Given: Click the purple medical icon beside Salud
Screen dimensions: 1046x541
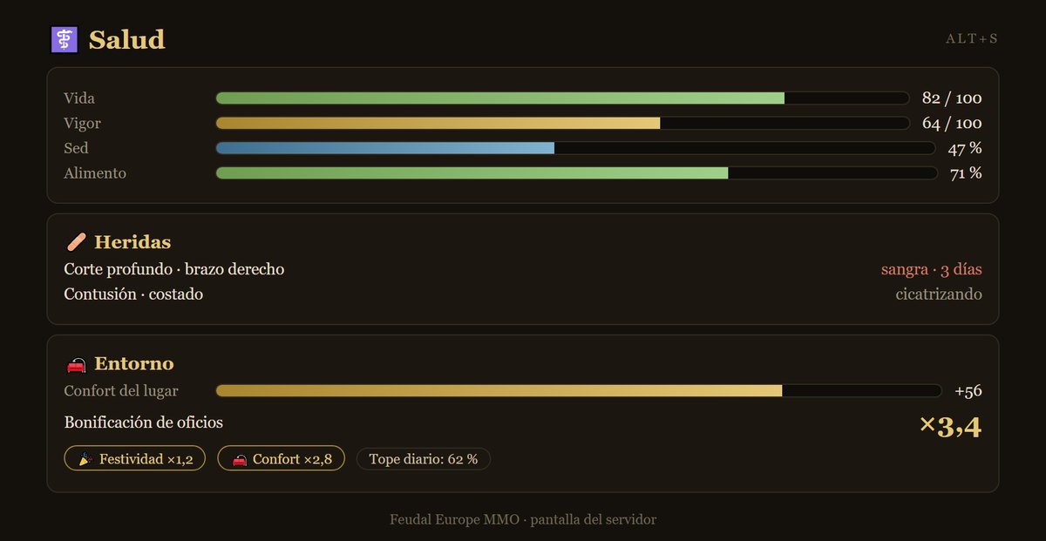Looking at the screenshot, I should (65, 40).
